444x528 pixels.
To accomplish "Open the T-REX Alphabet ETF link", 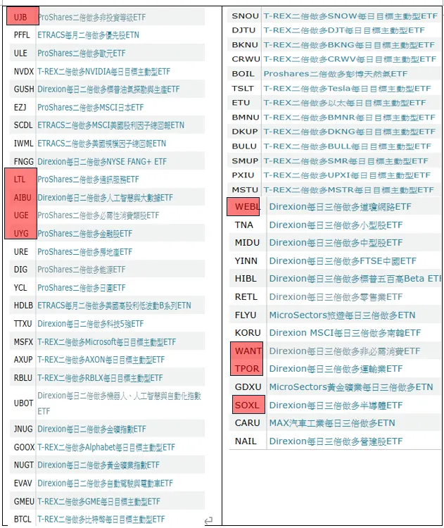I will coord(106,447).
